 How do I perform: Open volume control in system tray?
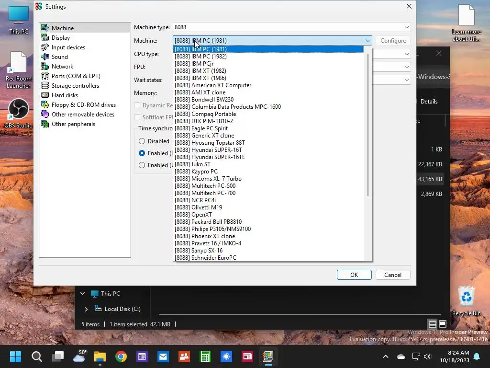pos(427,356)
